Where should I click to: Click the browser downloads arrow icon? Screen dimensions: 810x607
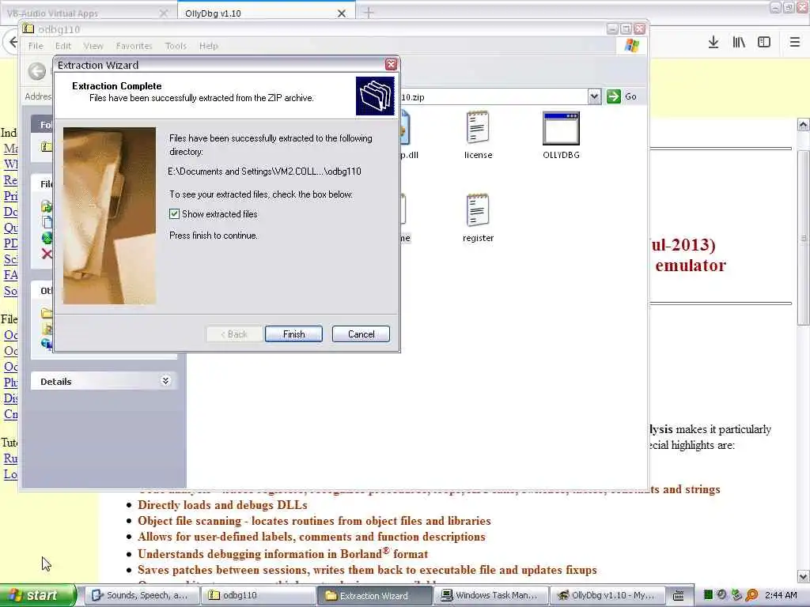click(x=713, y=43)
